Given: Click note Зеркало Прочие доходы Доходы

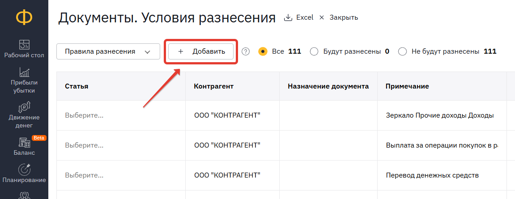Looking at the screenshot, I should point(440,115).
